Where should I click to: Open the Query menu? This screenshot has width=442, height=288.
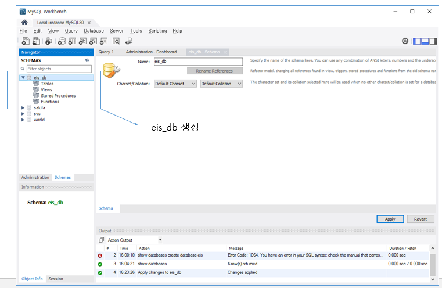point(71,31)
